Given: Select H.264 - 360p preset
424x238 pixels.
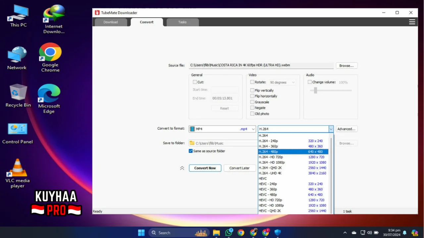Looking at the screenshot, I should (x=293, y=146).
